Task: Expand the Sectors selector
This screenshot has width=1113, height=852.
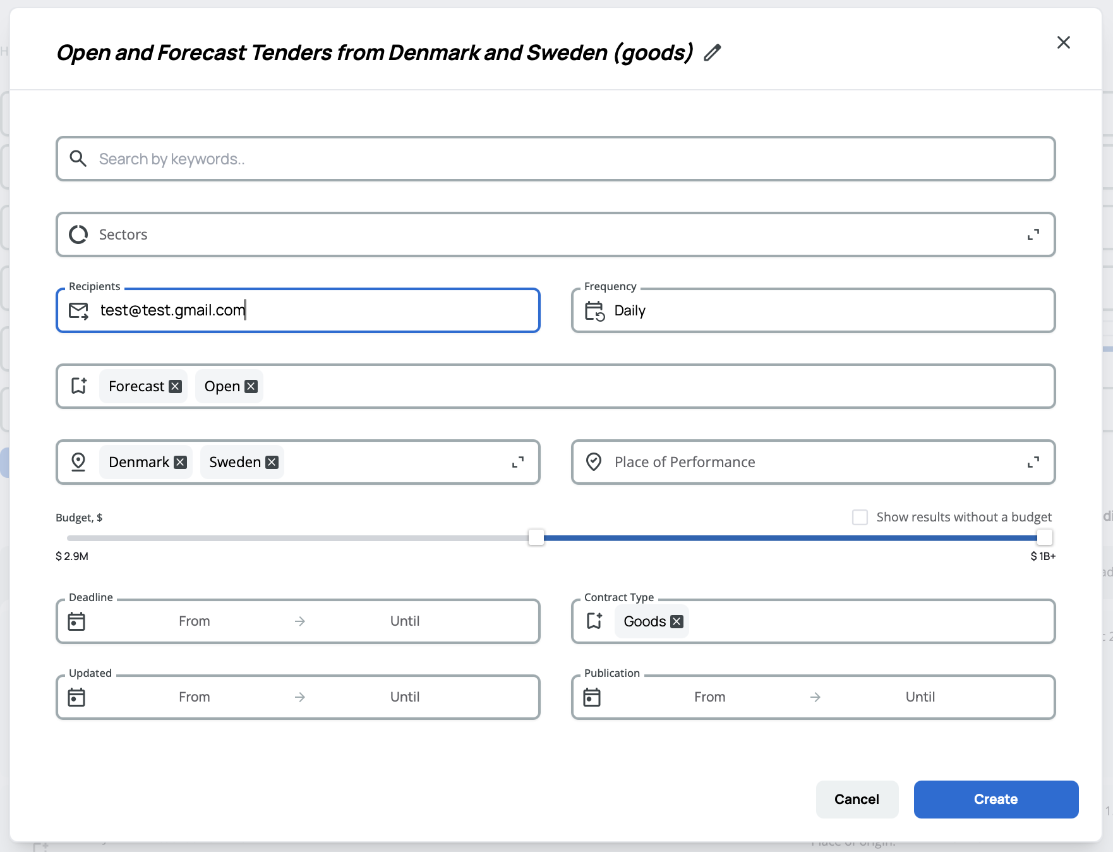Action: coord(1033,234)
